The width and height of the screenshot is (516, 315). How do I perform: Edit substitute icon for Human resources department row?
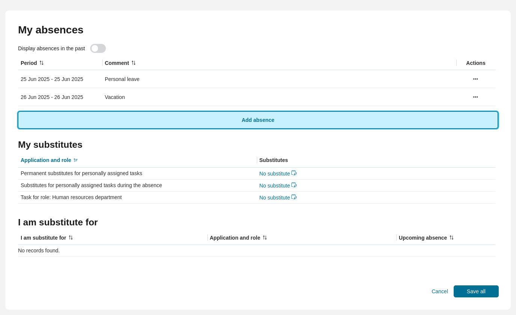pos(294,197)
